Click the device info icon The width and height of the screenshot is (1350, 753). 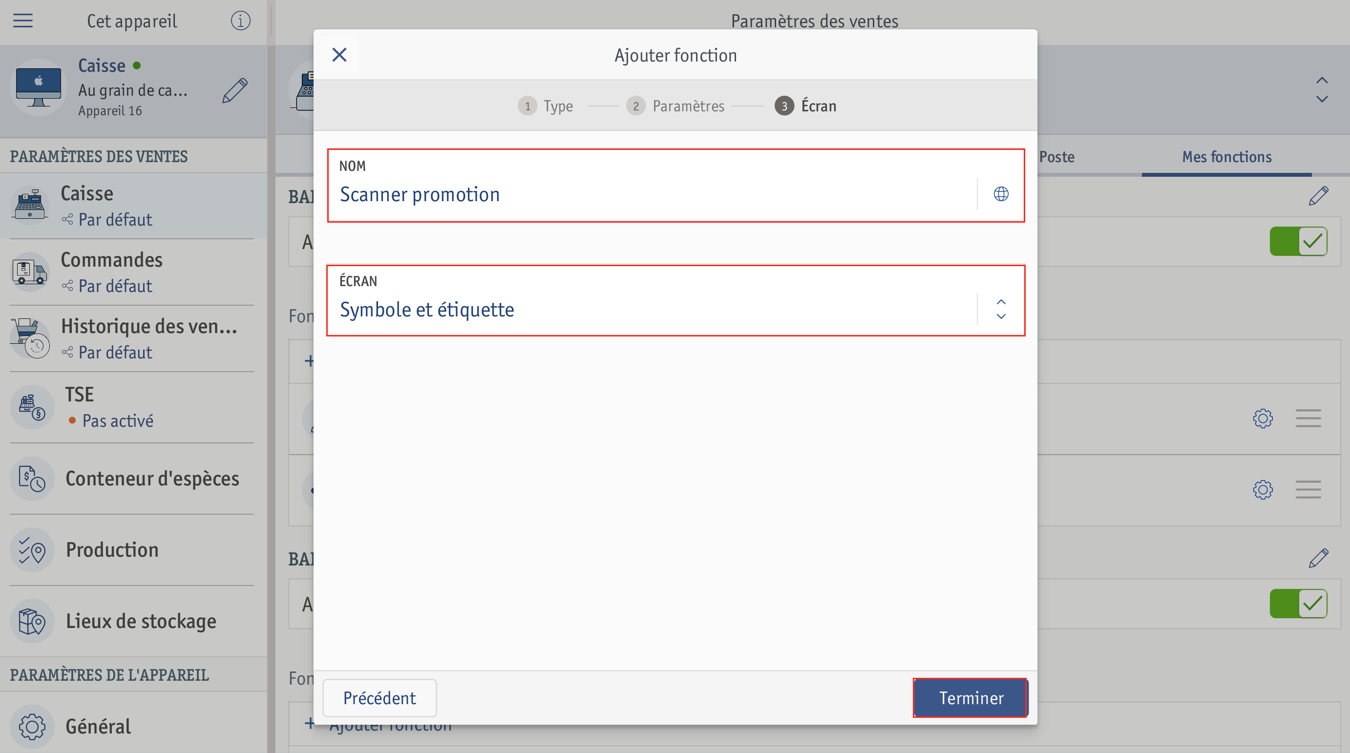(240, 21)
